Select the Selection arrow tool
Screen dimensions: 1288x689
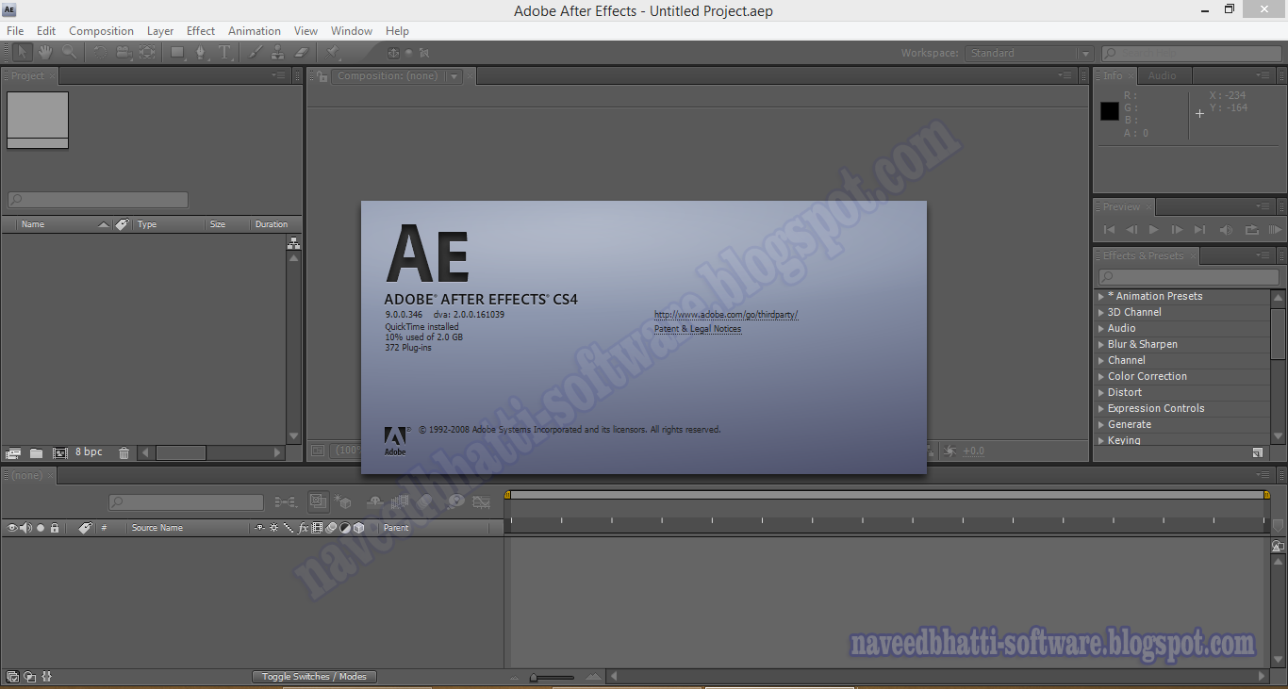pyautogui.click(x=23, y=53)
